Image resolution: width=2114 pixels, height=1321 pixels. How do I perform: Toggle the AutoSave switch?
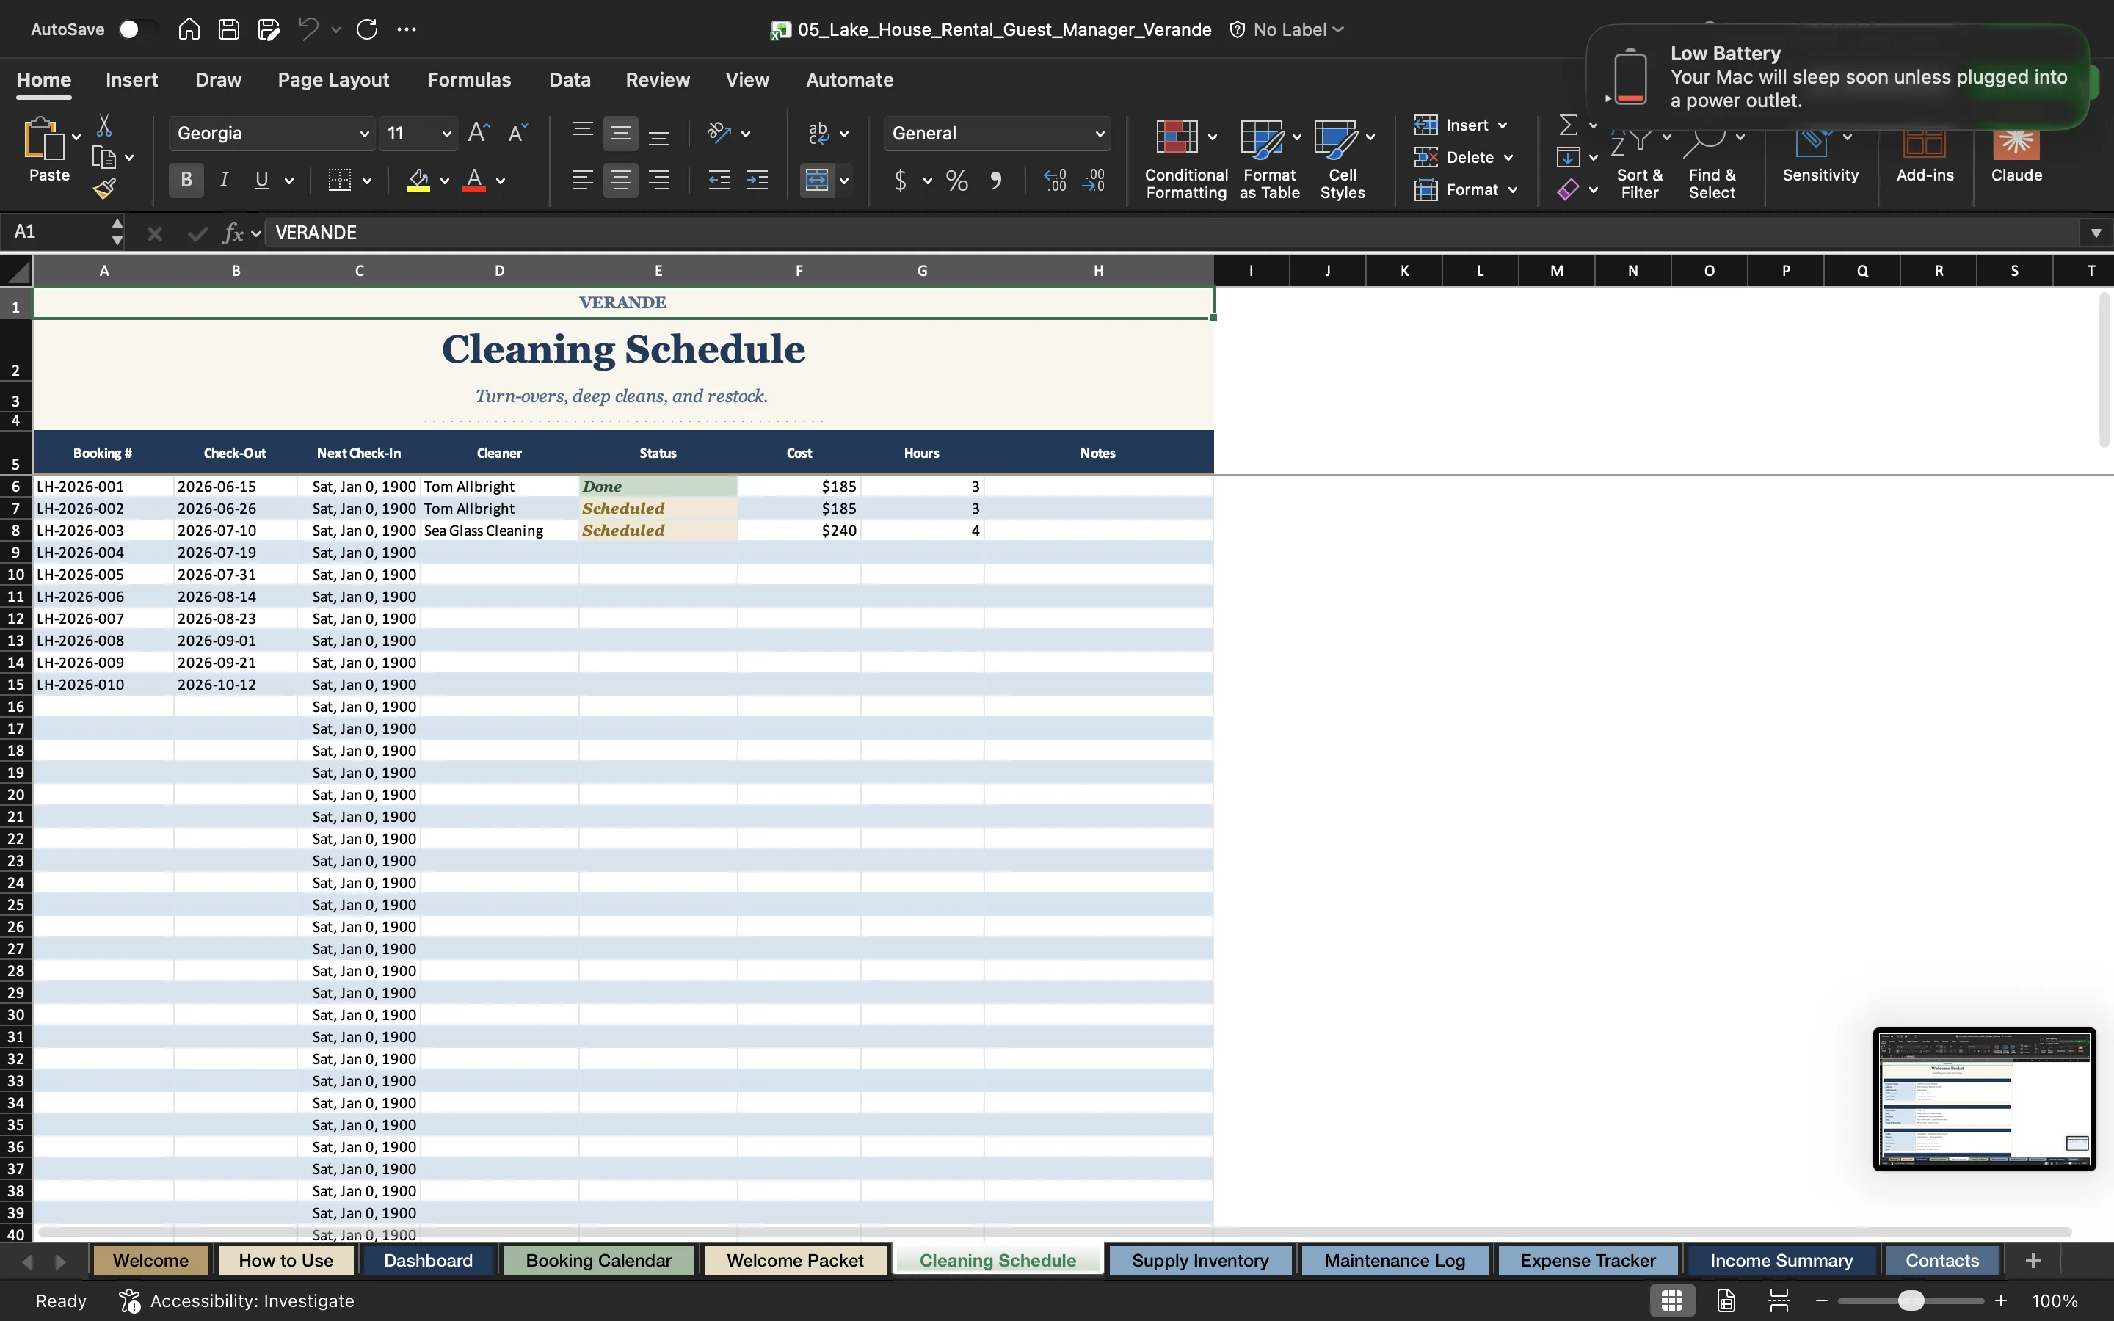pos(138,29)
